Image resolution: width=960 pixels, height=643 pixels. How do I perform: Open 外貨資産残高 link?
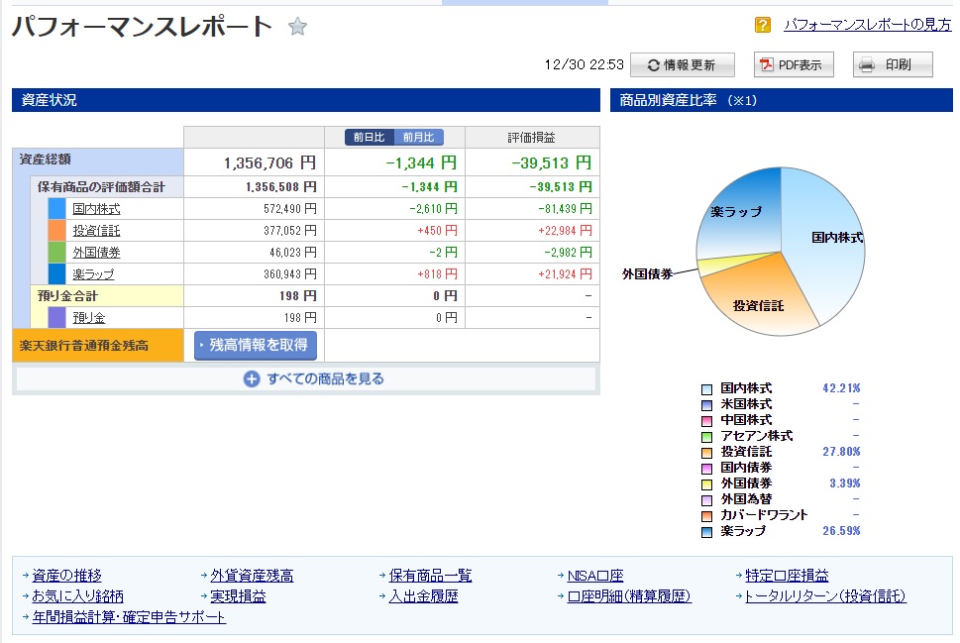point(252,576)
